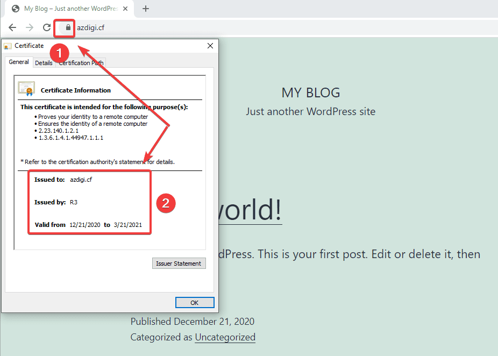Switch to the General tab
This screenshot has height=356, width=498.
click(19, 62)
